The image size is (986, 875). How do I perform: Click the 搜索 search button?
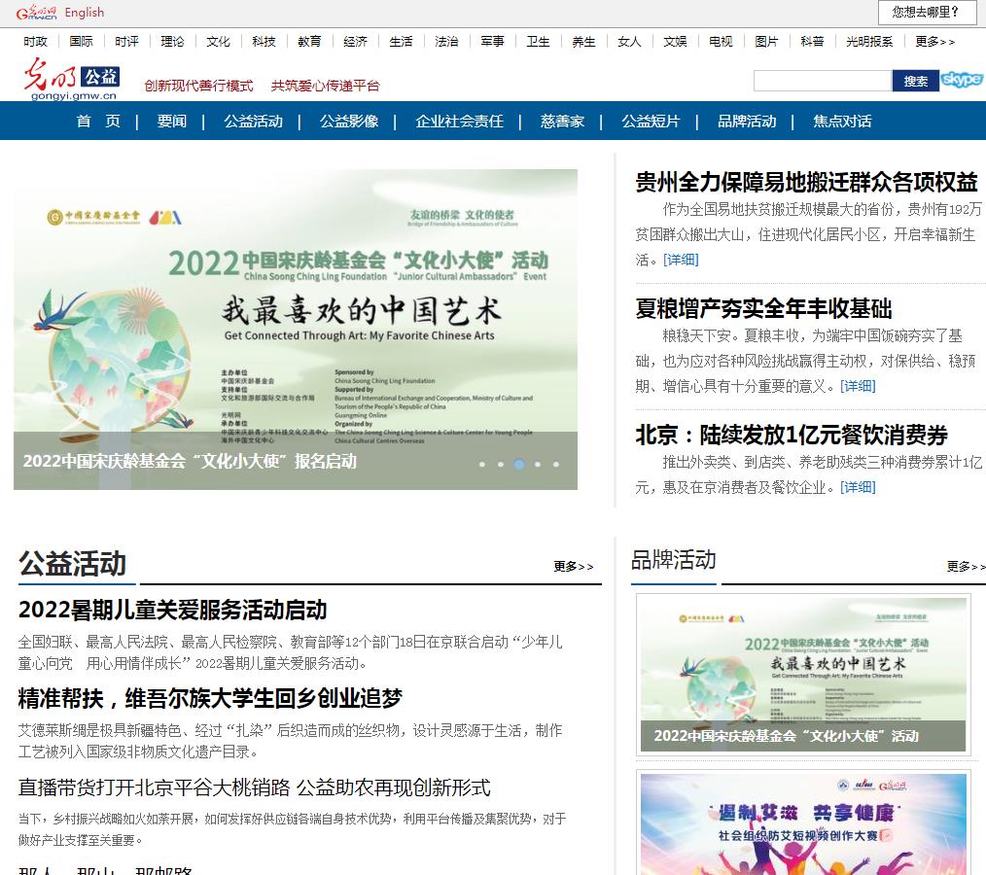tap(916, 81)
